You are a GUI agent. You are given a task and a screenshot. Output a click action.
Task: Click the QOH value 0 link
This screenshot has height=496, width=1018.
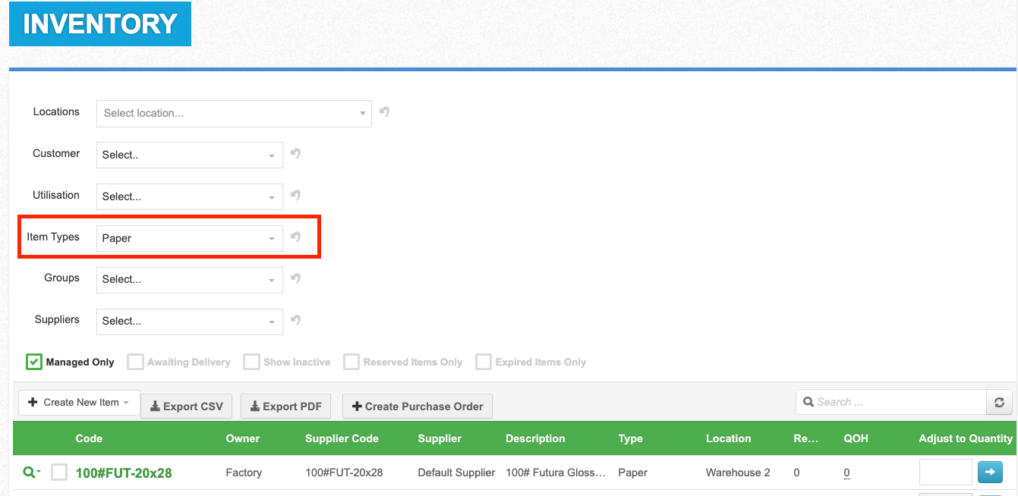click(x=846, y=472)
